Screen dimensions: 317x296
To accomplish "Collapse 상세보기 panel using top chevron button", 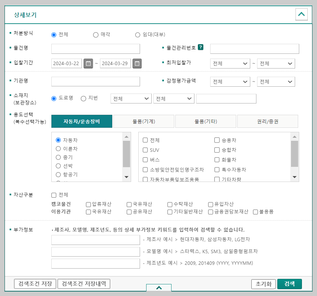I will pos(301,14).
